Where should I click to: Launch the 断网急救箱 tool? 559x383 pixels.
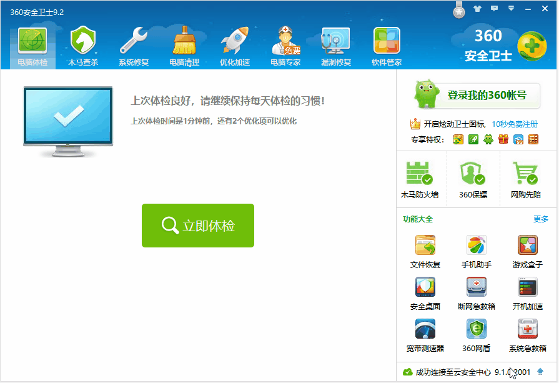[x=477, y=293]
